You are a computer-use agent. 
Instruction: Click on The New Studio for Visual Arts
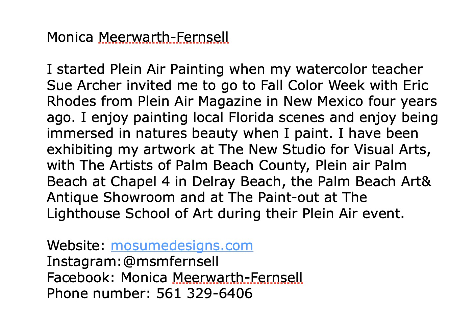324,150
